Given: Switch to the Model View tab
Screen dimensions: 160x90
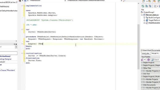Looking at the screenshot, I should (155, 53).
